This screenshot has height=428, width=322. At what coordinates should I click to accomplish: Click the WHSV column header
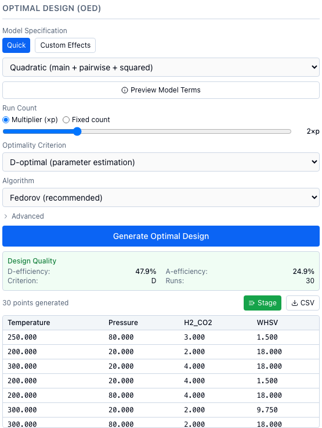click(x=267, y=323)
